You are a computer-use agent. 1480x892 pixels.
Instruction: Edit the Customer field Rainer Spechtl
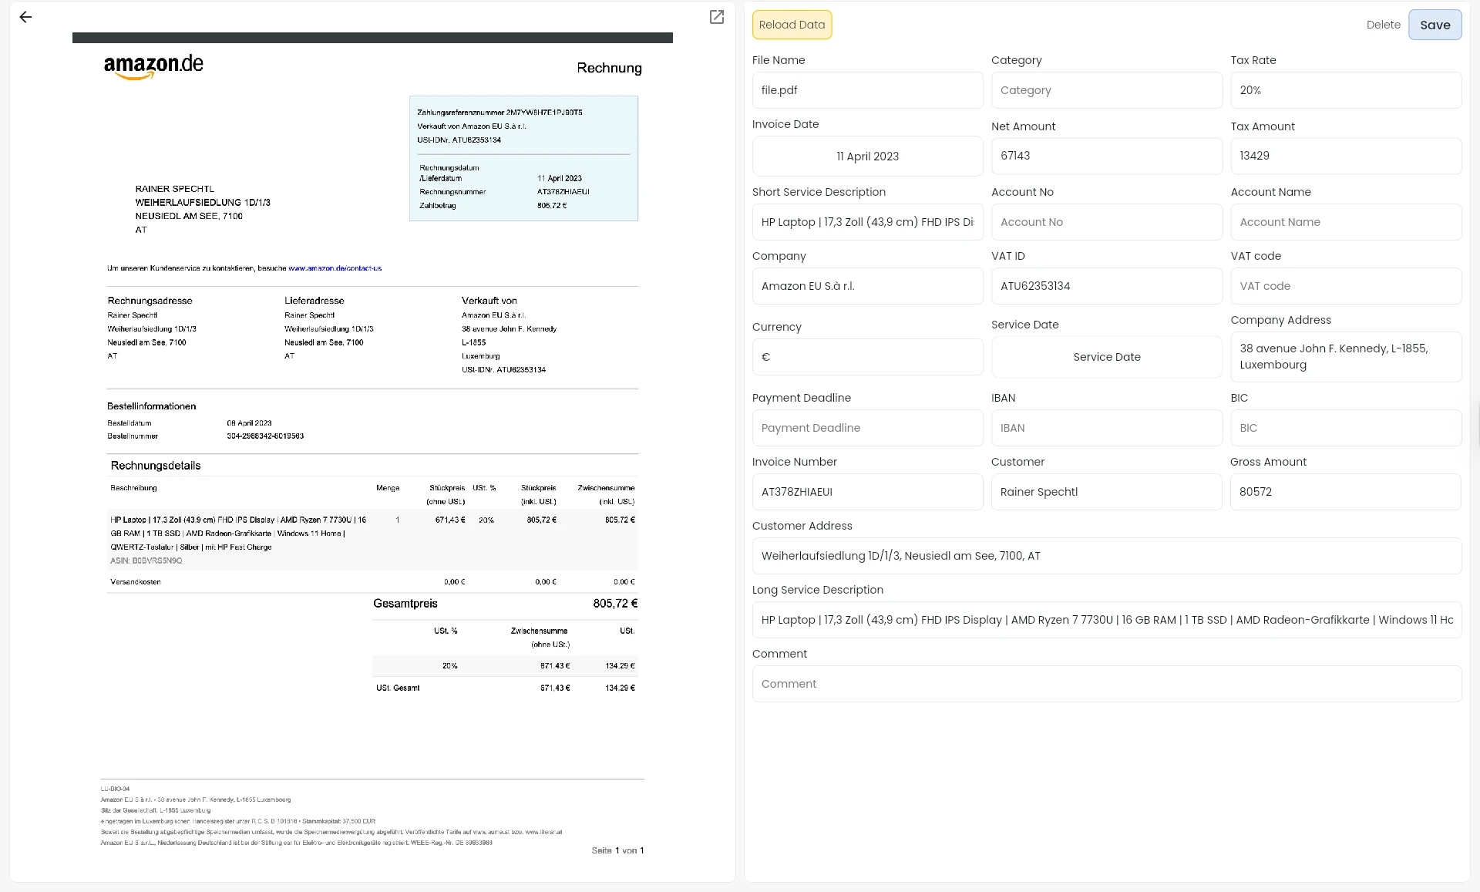[x=1106, y=492]
